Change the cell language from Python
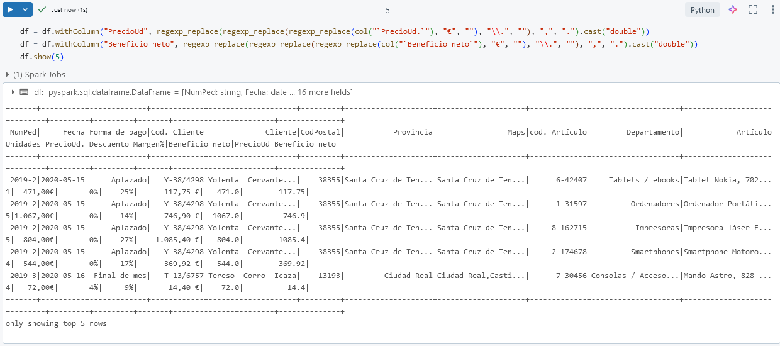Screen dimensions: 780x346 coord(702,10)
